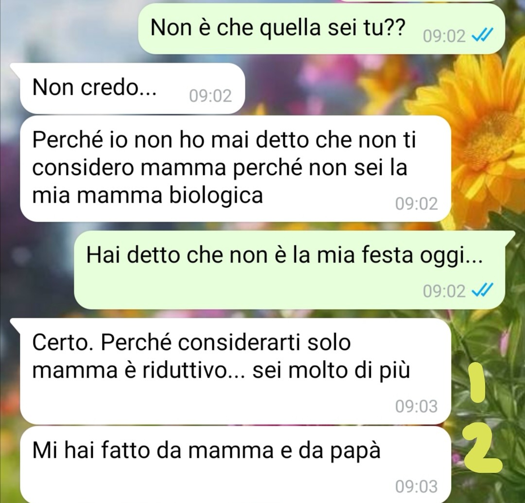The image size is (525, 503).
Task: Tap the 09:02 timestamp on "Non credo..."
Action: pos(210,96)
